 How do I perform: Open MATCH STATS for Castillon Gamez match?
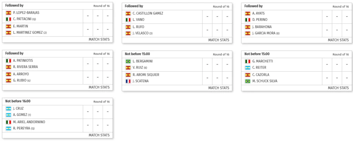(219, 40)
